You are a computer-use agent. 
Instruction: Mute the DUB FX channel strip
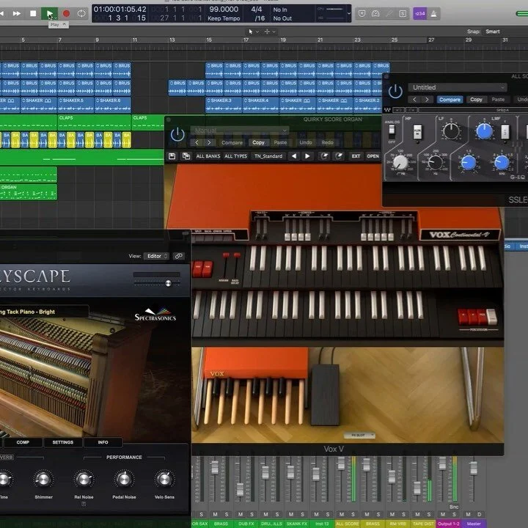(241, 514)
